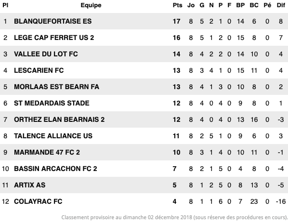Viewport: 288px width, 224px height.
Task: Click BASSIN ARCACHON FC 2 name
Action: coord(55,169)
